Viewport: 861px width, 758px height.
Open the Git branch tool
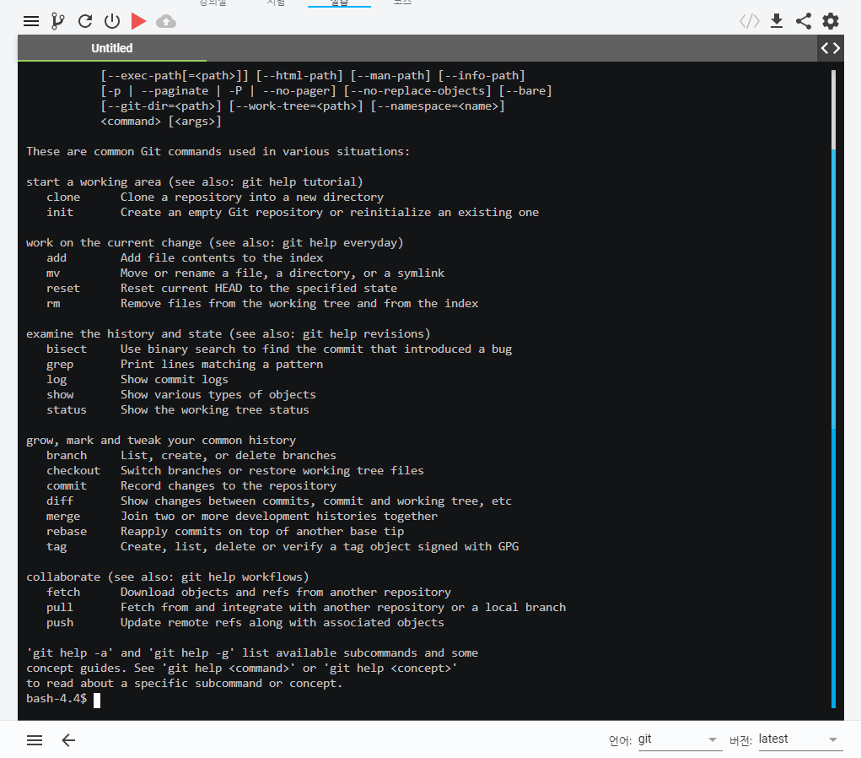tap(57, 21)
